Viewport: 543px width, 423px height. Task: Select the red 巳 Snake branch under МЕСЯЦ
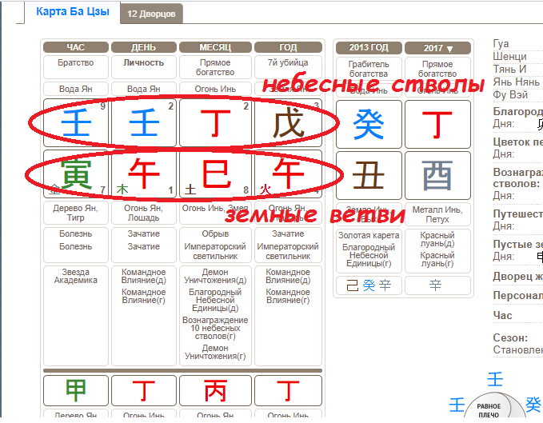click(x=213, y=173)
